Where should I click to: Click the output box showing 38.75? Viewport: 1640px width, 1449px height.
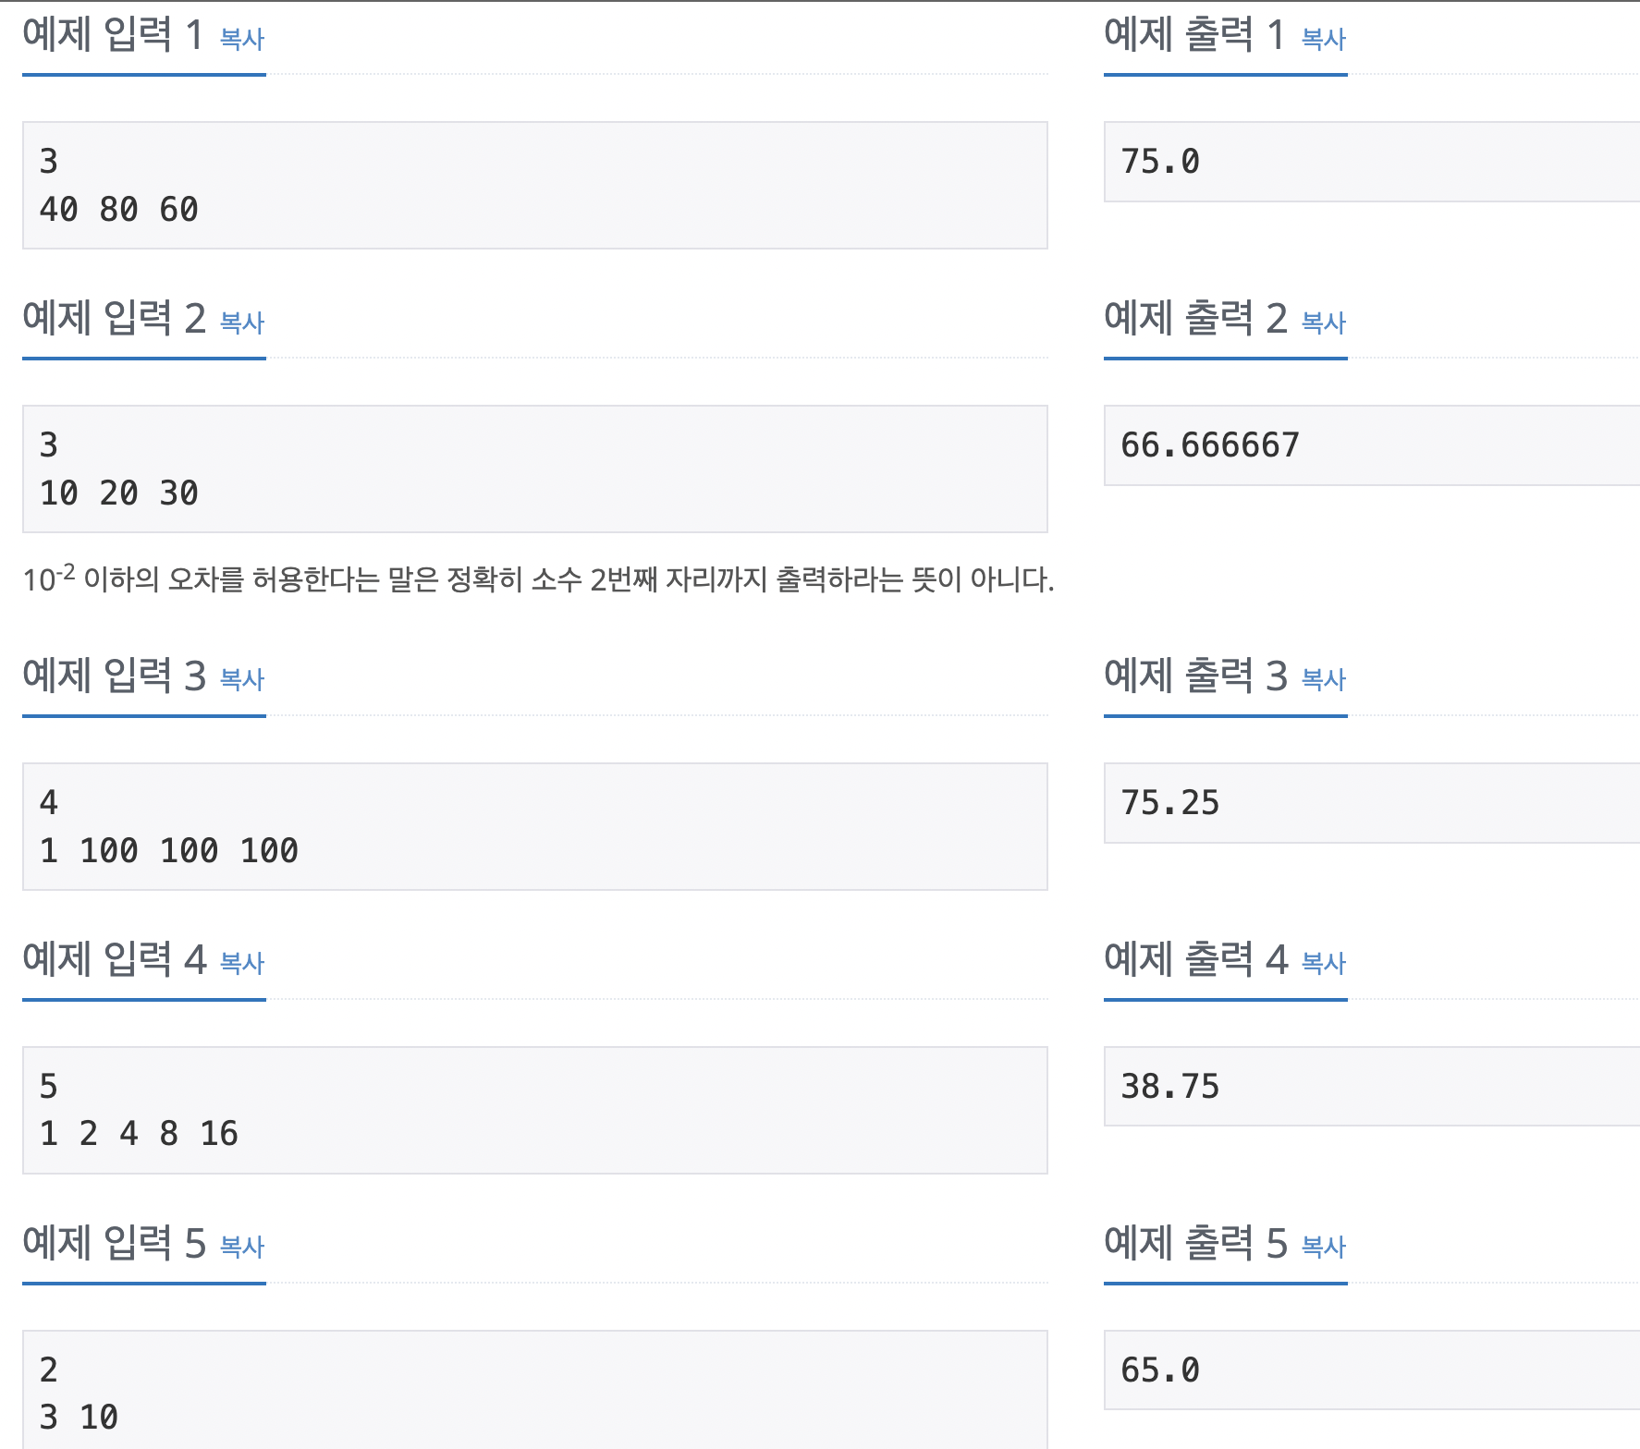pyautogui.click(x=1372, y=1087)
